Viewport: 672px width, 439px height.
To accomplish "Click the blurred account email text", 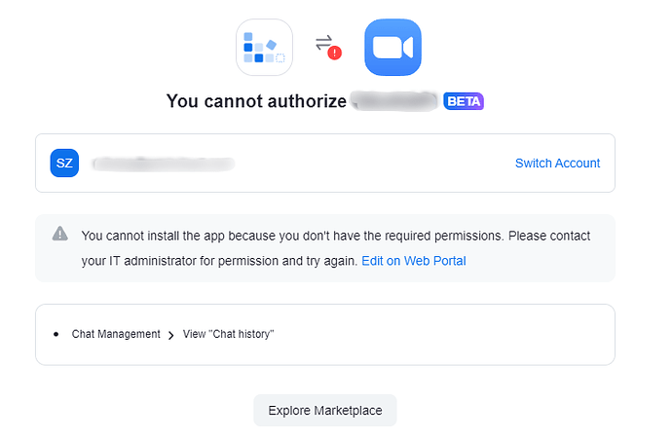I will [163, 164].
